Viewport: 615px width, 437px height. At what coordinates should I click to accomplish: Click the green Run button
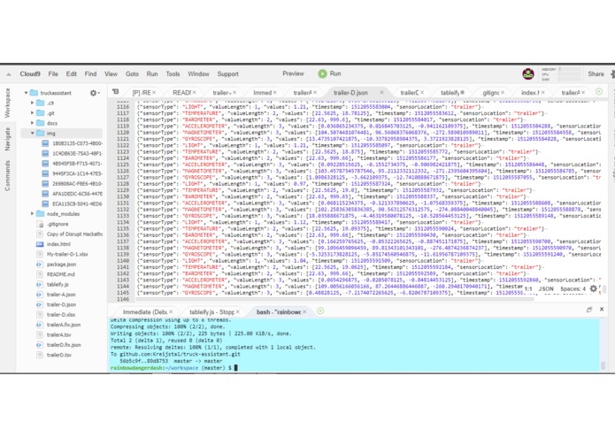(329, 73)
